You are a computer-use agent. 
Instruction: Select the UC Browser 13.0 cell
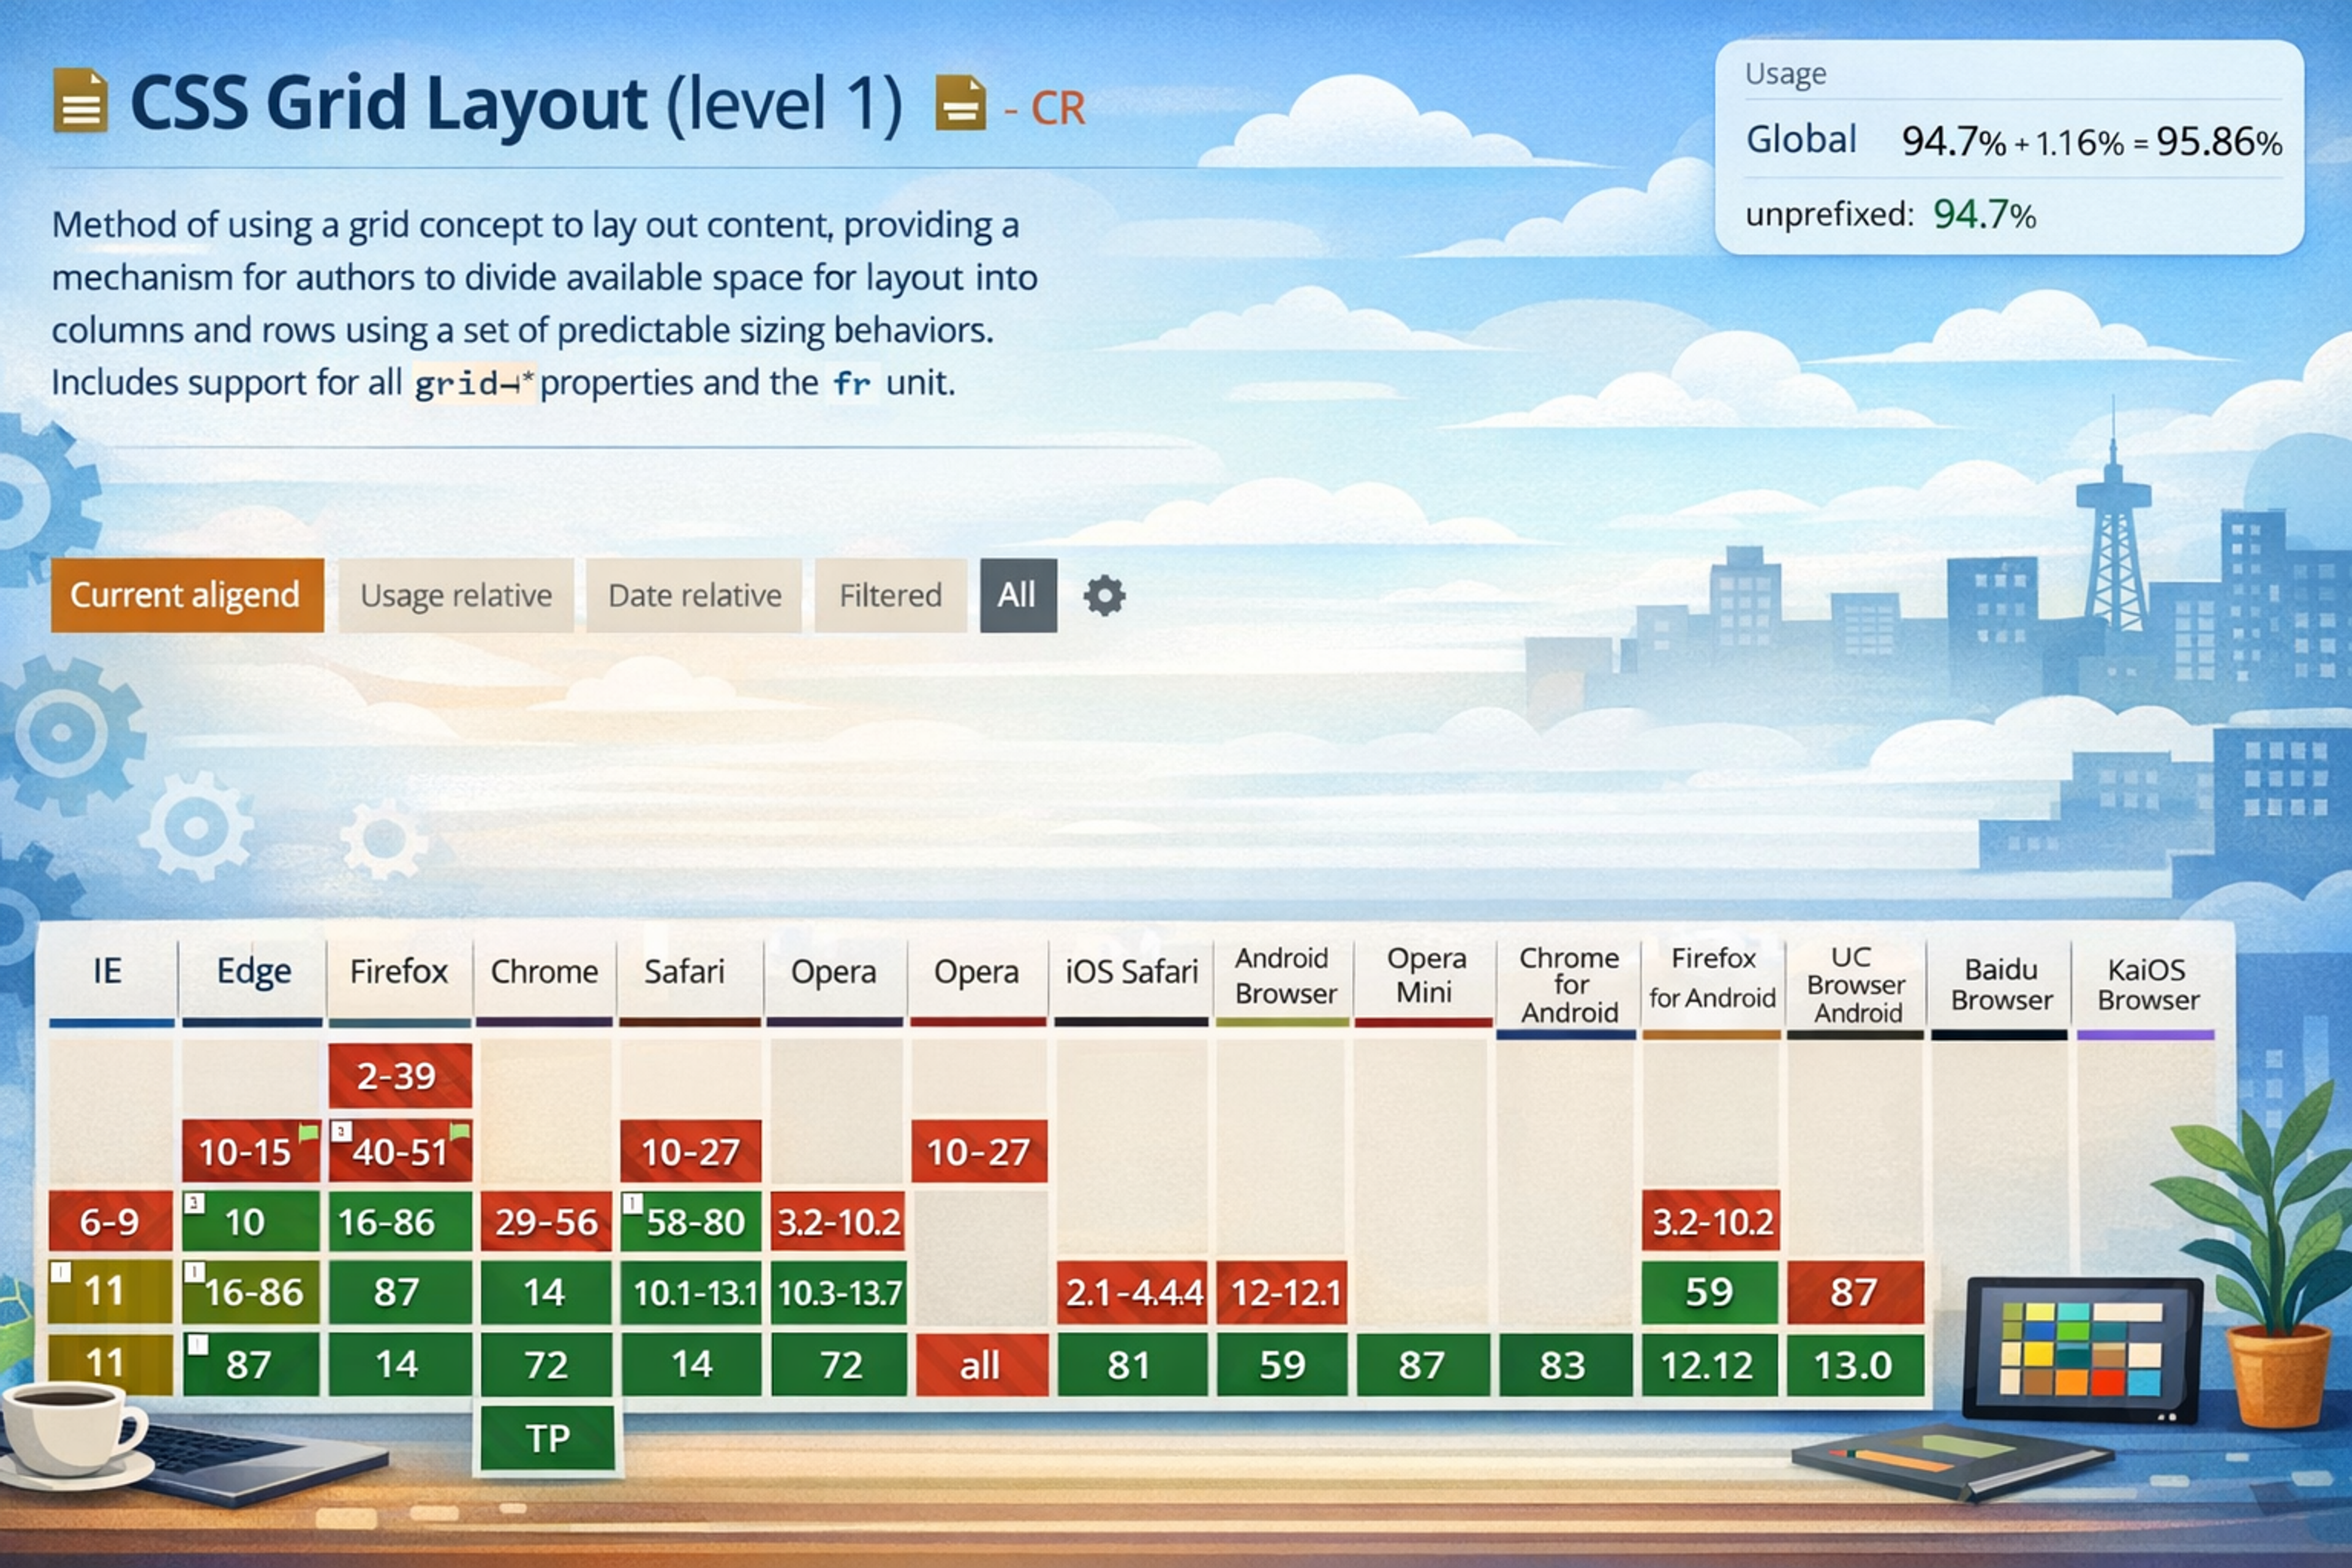pos(1855,1364)
